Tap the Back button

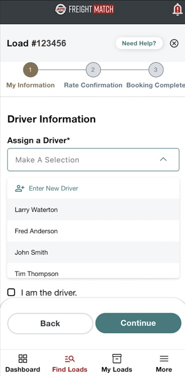click(x=50, y=323)
